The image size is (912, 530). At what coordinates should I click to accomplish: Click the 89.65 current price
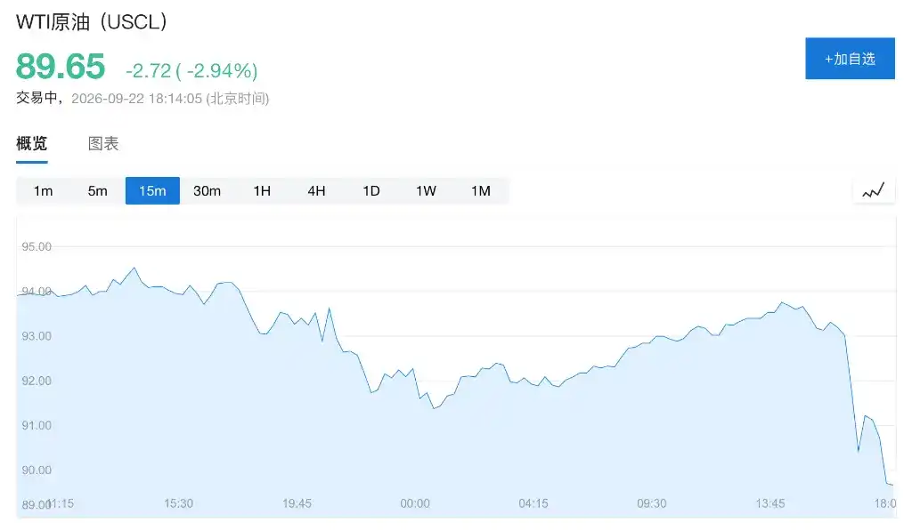61,66
